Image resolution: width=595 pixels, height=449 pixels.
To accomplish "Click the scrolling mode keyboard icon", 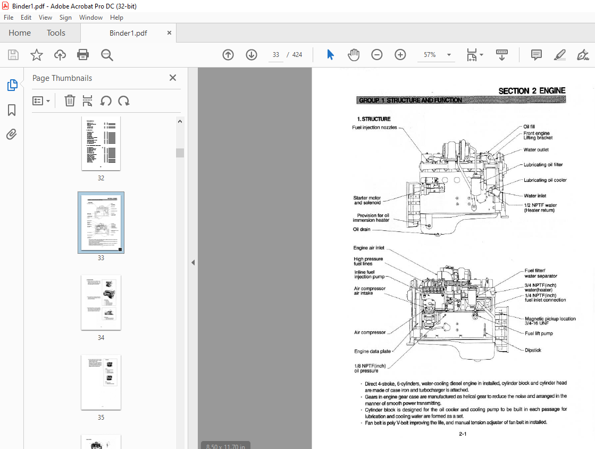I will tap(501, 55).
